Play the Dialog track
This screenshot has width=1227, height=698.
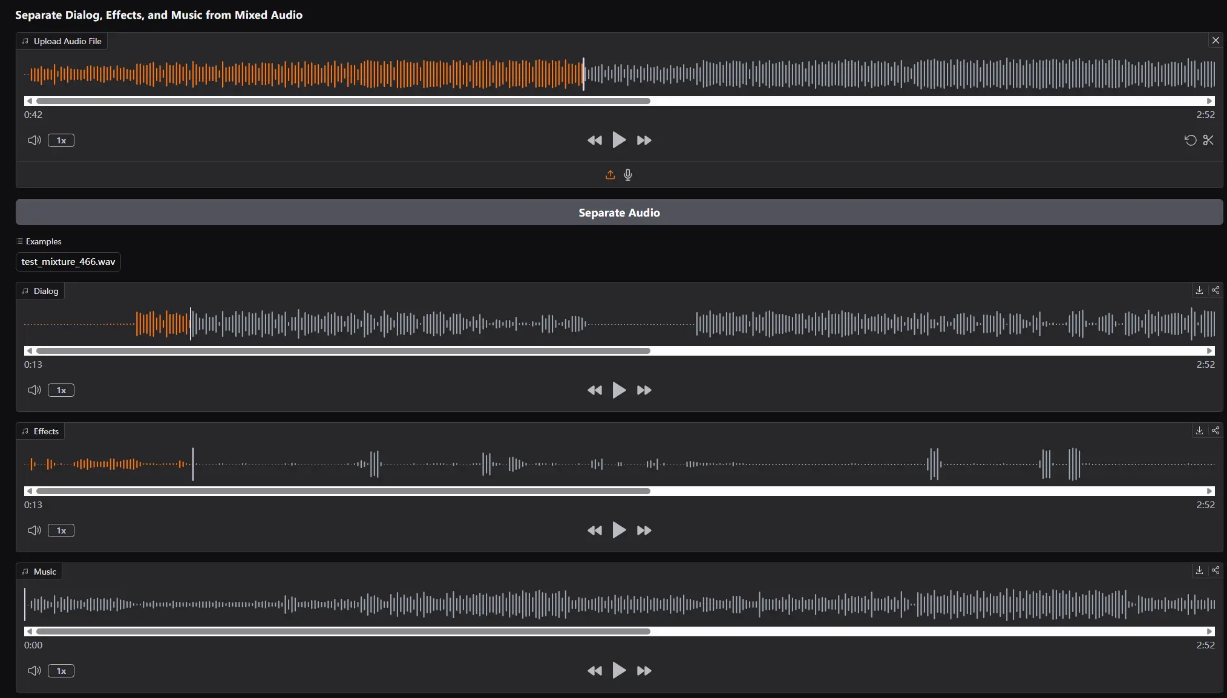click(x=619, y=390)
